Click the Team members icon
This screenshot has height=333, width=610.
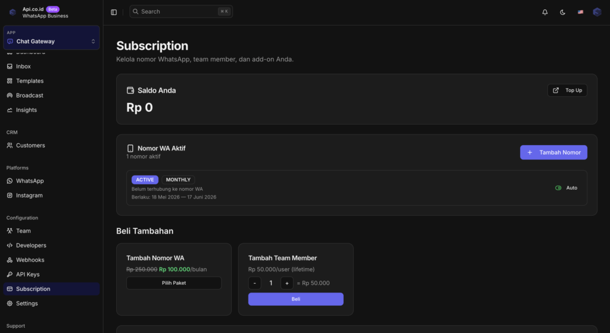[x=10, y=231]
